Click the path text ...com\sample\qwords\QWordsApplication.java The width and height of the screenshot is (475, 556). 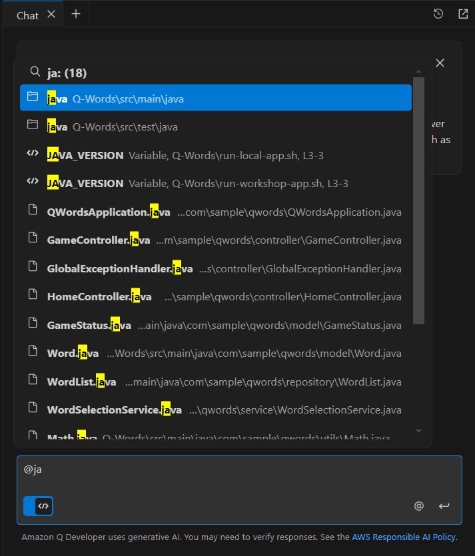click(289, 212)
